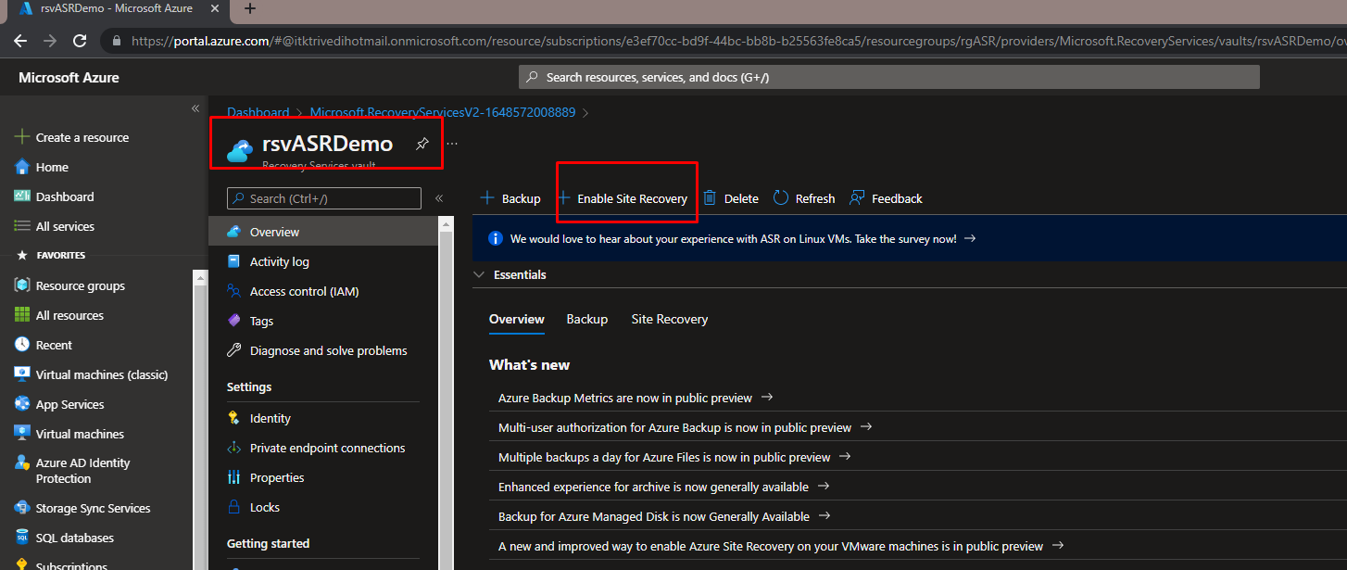Collapse the Azure portal left sidebar
This screenshot has height=570, width=1347.
(195, 108)
